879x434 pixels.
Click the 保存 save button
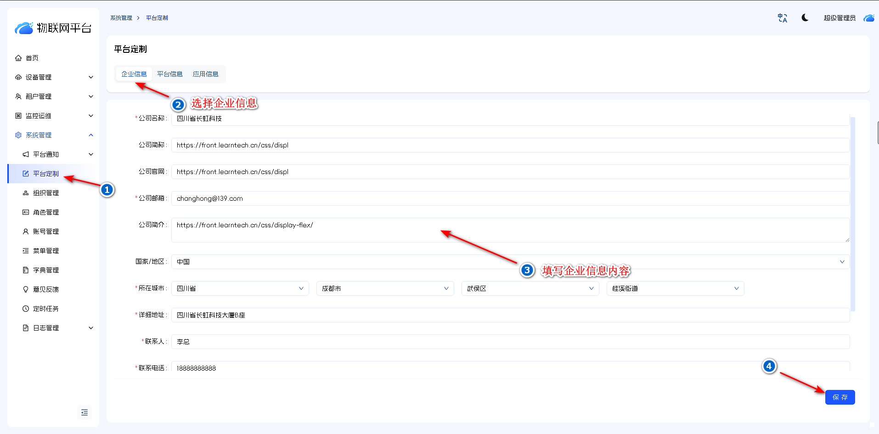click(840, 397)
